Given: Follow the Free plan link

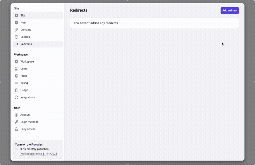Looking at the screenshot, I should click(34, 144).
